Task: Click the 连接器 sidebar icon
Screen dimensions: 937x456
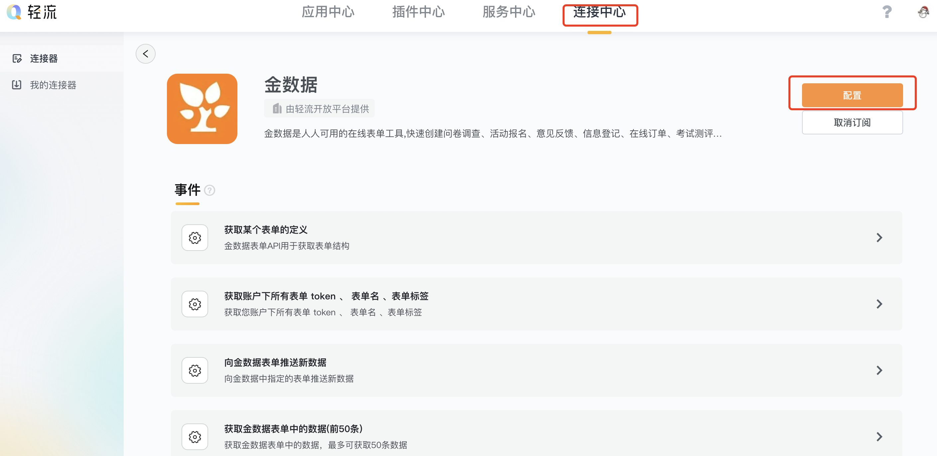Action: (x=17, y=58)
